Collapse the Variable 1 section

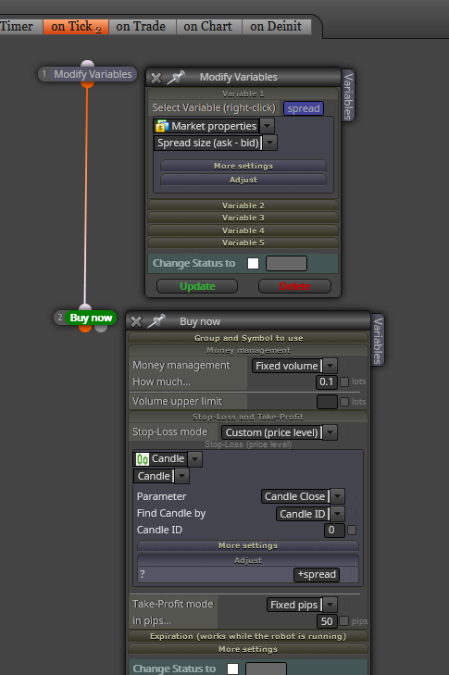click(243, 94)
